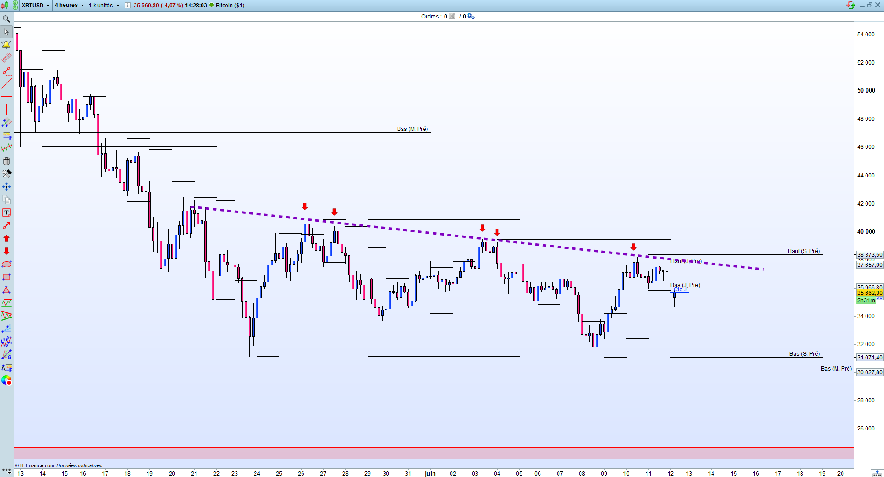Activate the alert bell tool
This screenshot has height=477, width=884.
(6, 45)
